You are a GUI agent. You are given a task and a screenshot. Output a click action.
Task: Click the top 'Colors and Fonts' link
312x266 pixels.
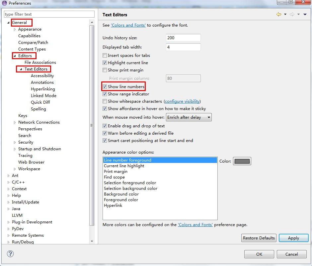(x=128, y=25)
